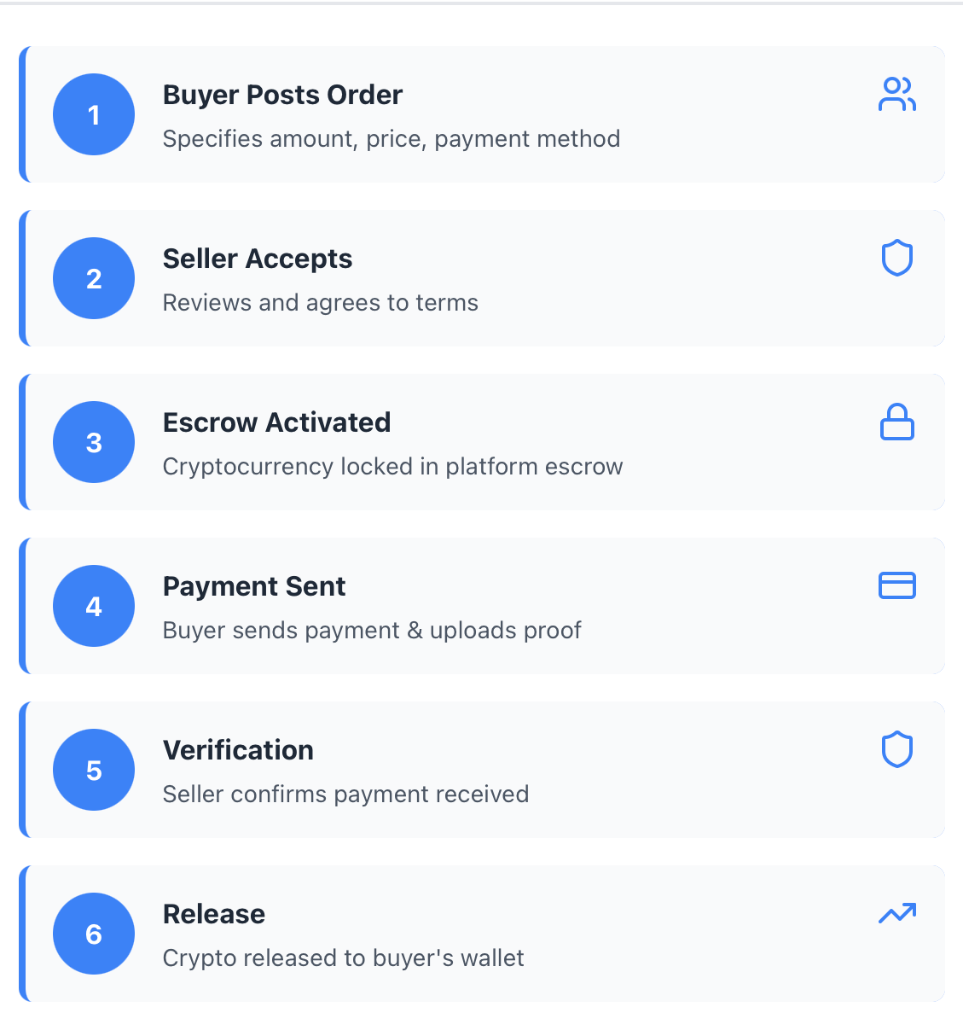Click the step 6 number circle
Viewport: 963px width, 1036px height.
pos(94,934)
